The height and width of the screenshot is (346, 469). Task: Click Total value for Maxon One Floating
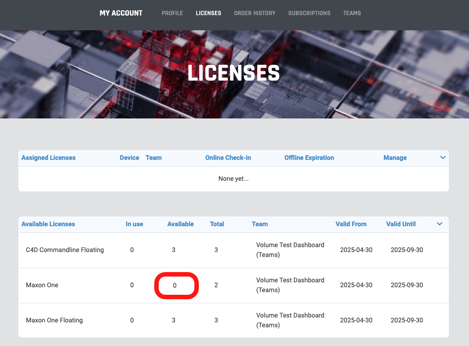point(216,320)
